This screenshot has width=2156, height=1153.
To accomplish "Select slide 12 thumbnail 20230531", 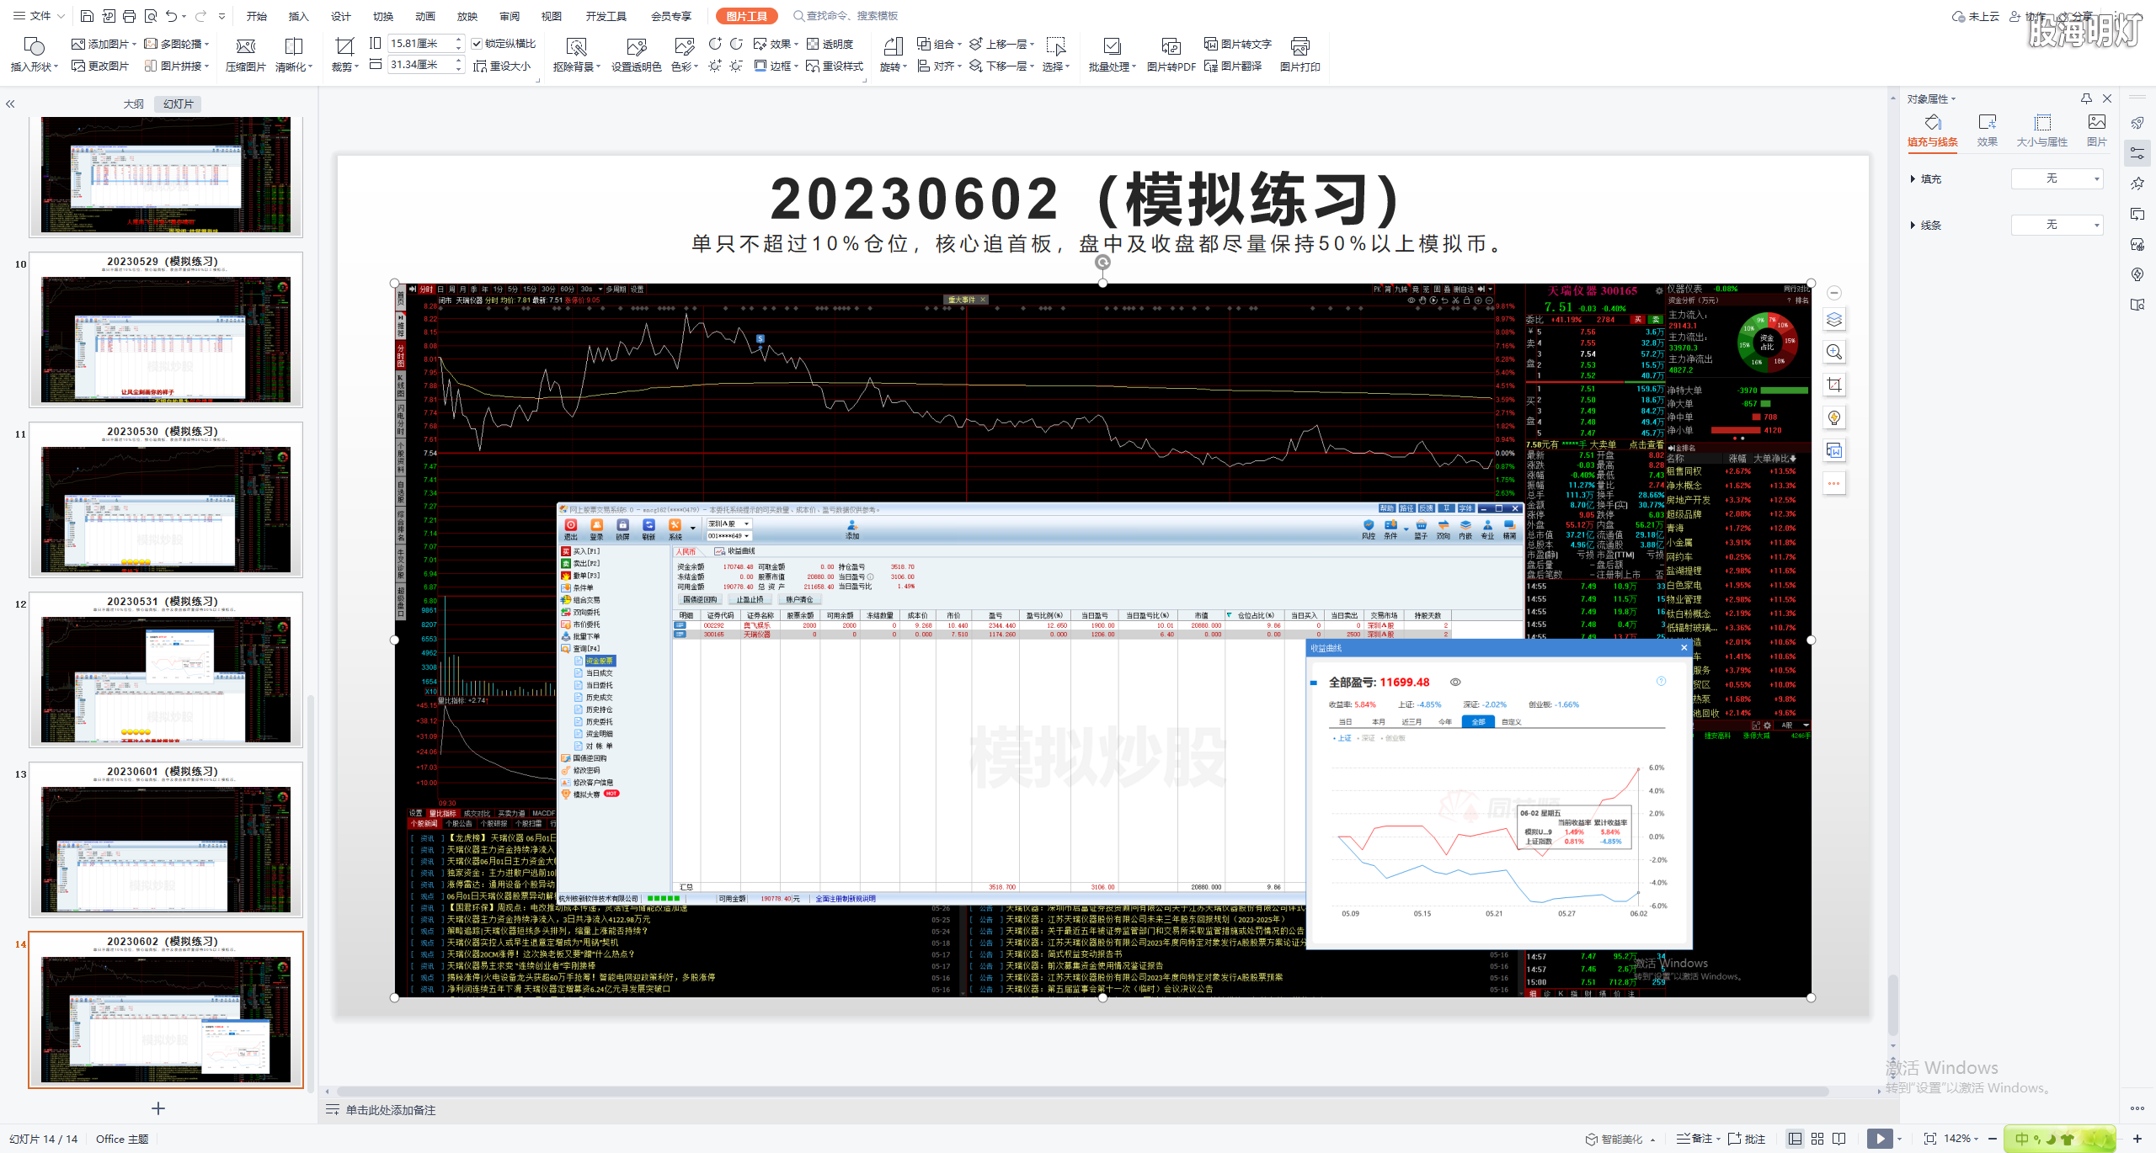I will (x=166, y=670).
